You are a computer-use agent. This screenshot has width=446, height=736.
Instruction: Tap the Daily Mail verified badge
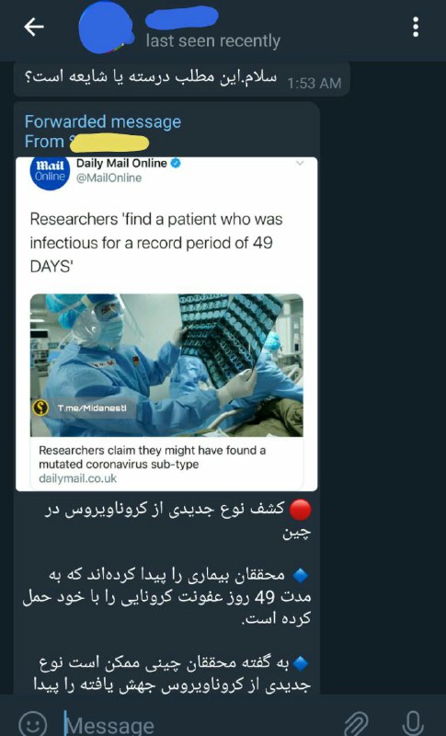coord(176,164)
